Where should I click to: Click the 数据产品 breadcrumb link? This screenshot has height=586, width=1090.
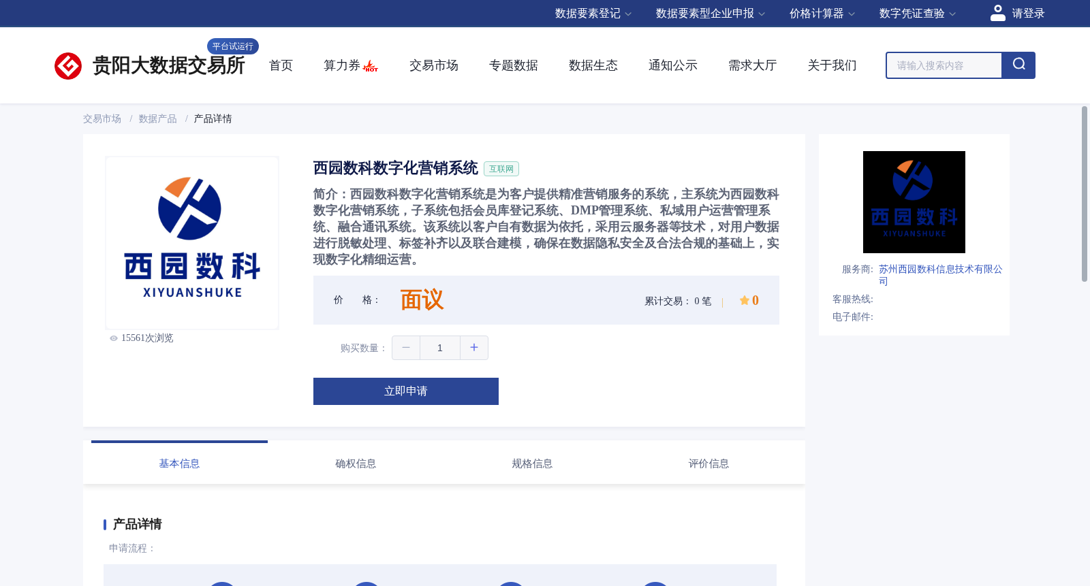click(x=158, y=119)
